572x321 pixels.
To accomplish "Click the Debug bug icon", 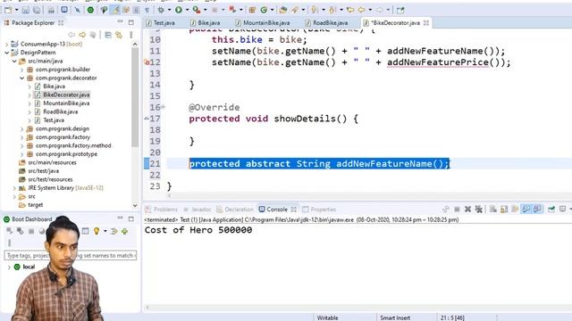I will point(161,10).
